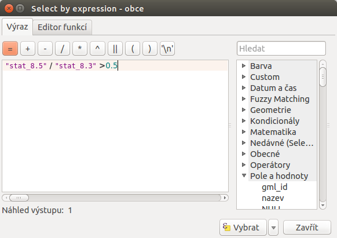The height and width of the screenshot is (238, 337).
Task: Click the horizontal scrollbar under expression editor
Action: tap(115, 198)
